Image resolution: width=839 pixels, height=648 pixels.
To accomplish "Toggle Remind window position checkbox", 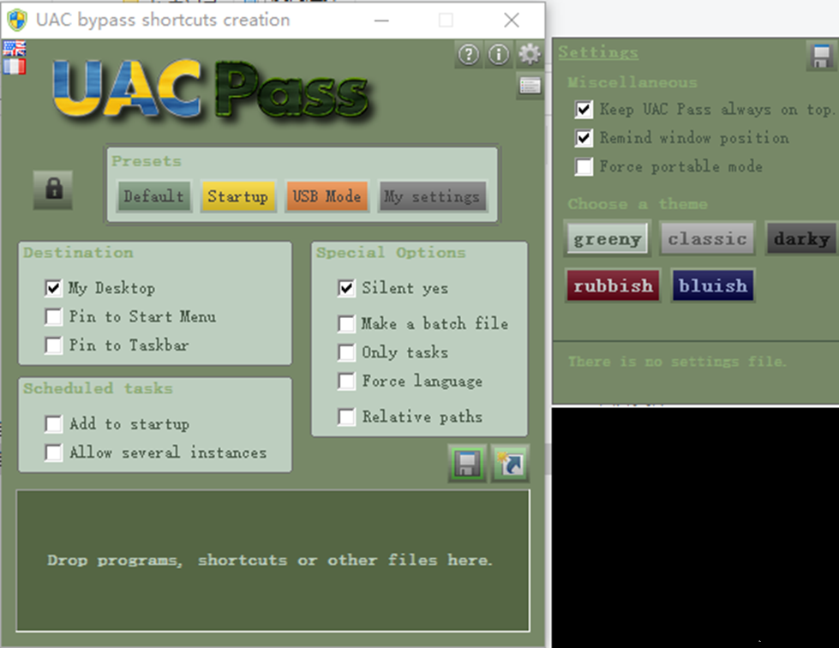I will point(584,138).
